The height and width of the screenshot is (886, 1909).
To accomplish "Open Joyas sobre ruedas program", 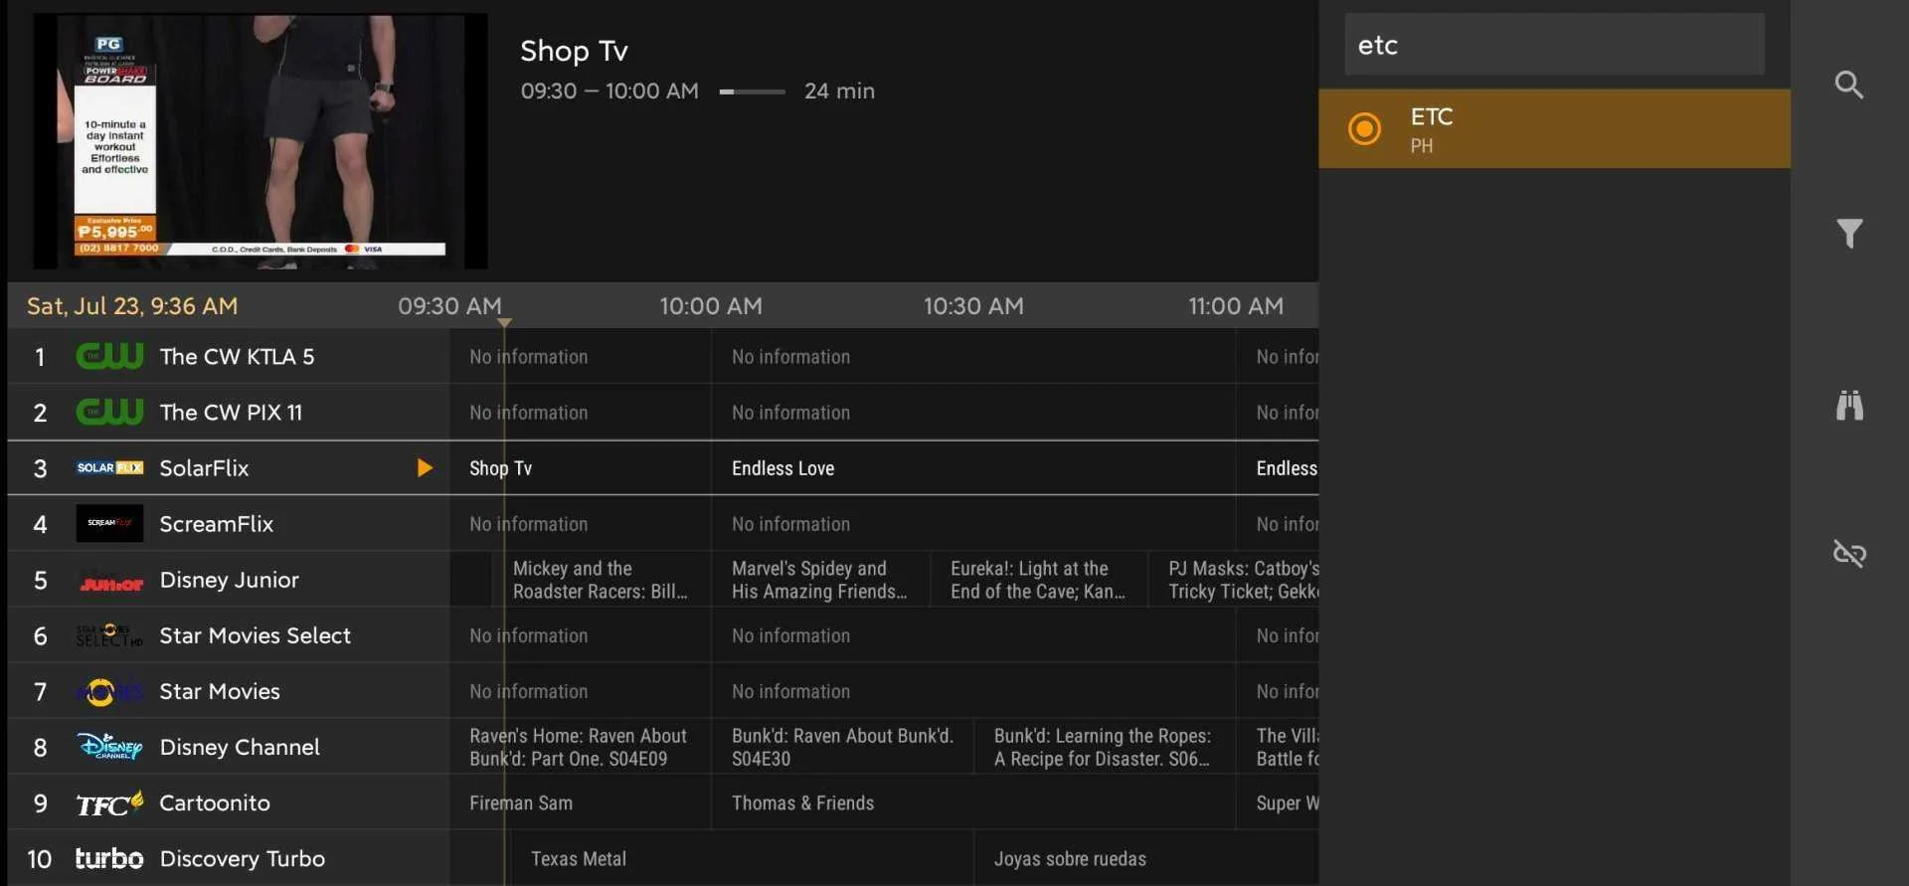I will (x=1146, y=858).
